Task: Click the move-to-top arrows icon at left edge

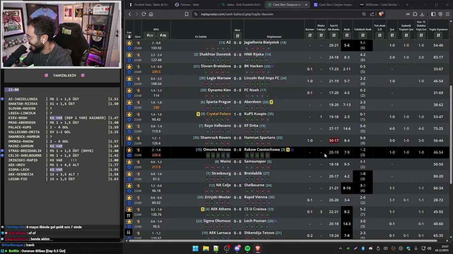Action: click(129, 216)
